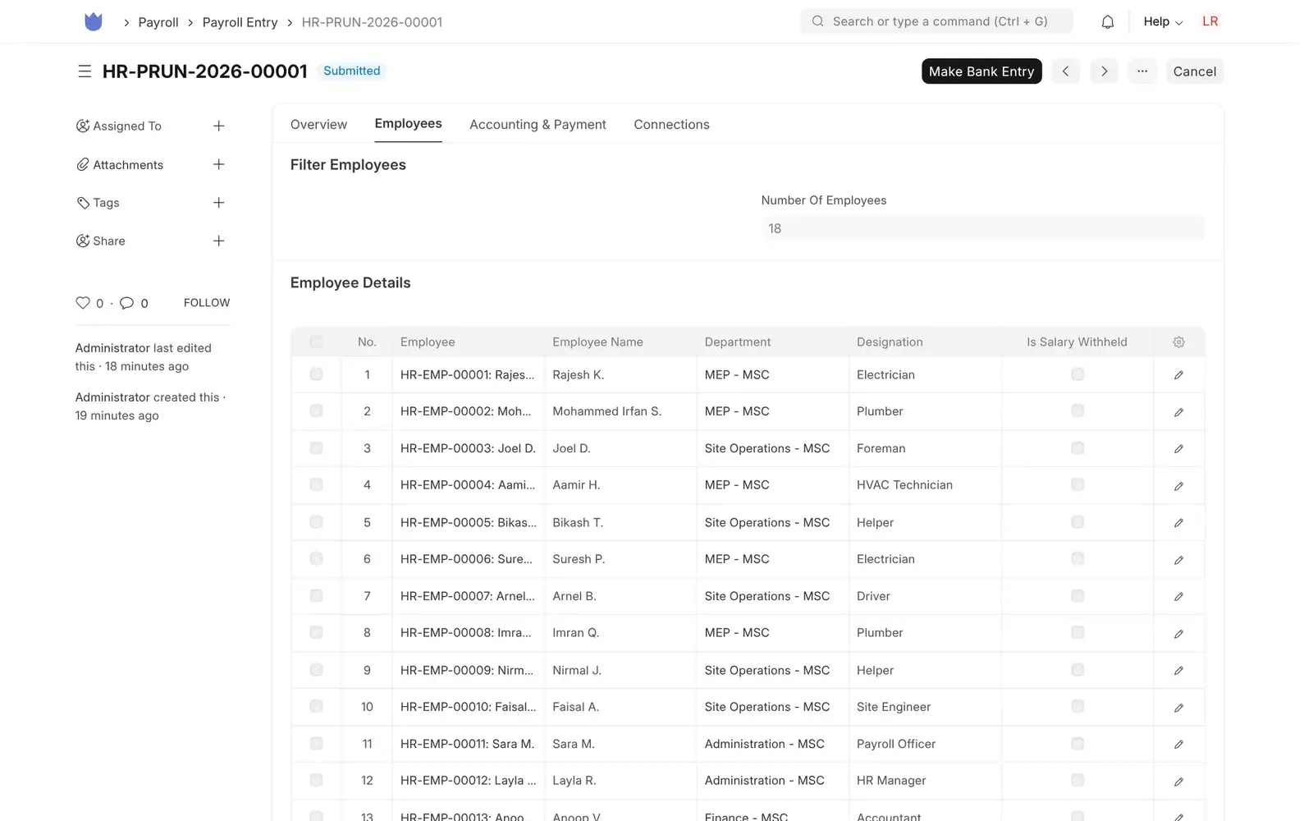The width and height of the screenshot is (1313, 821).
Task: Switch to the Overview tab
Action: coord(318,125)
